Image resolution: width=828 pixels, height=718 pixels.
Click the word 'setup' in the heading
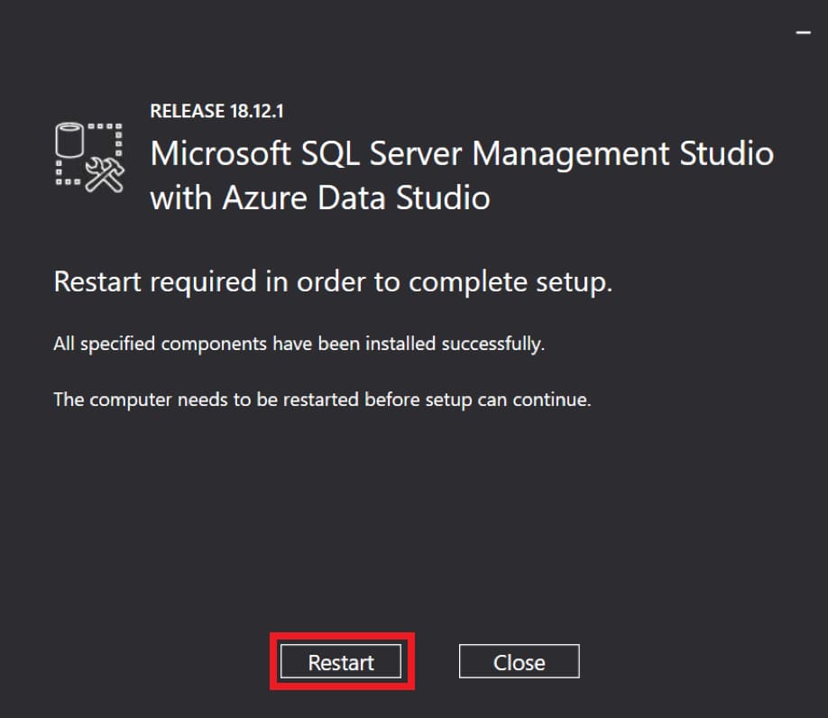pos(572,281)
